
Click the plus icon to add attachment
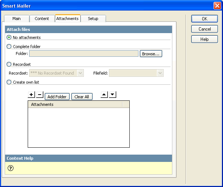coord(31,95)
